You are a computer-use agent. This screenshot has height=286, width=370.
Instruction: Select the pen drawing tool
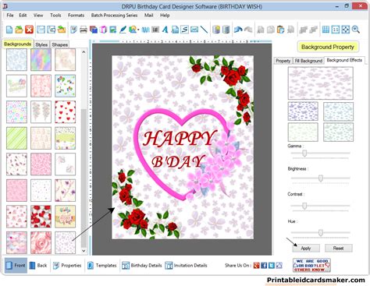pyautogui.click(x=123, y=30)
